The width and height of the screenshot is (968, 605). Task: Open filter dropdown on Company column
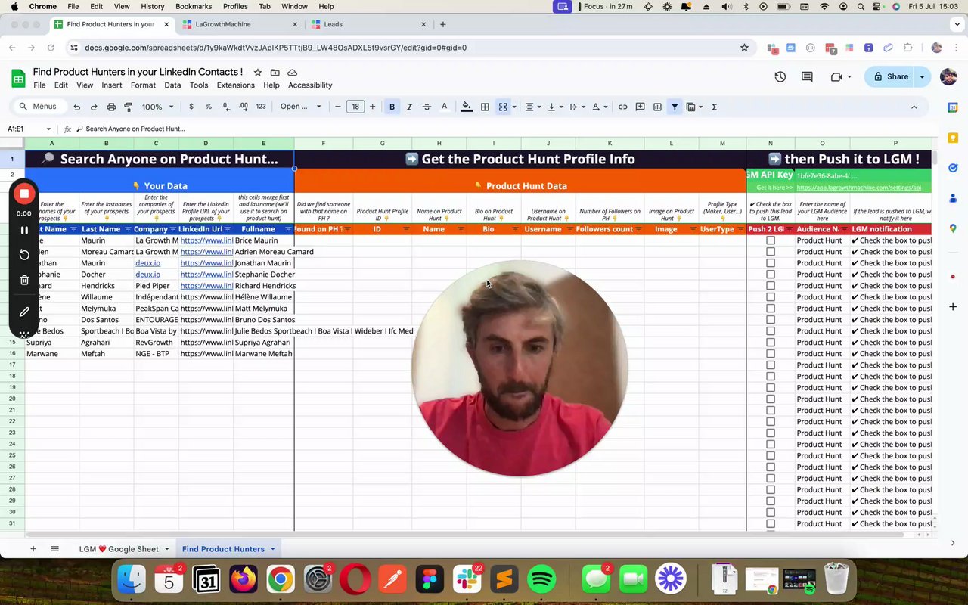pyautogui.click(x=173, y=229)
